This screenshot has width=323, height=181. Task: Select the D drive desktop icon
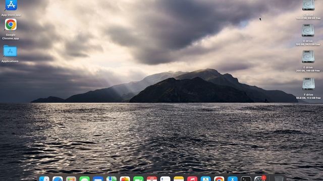(308, 30)
